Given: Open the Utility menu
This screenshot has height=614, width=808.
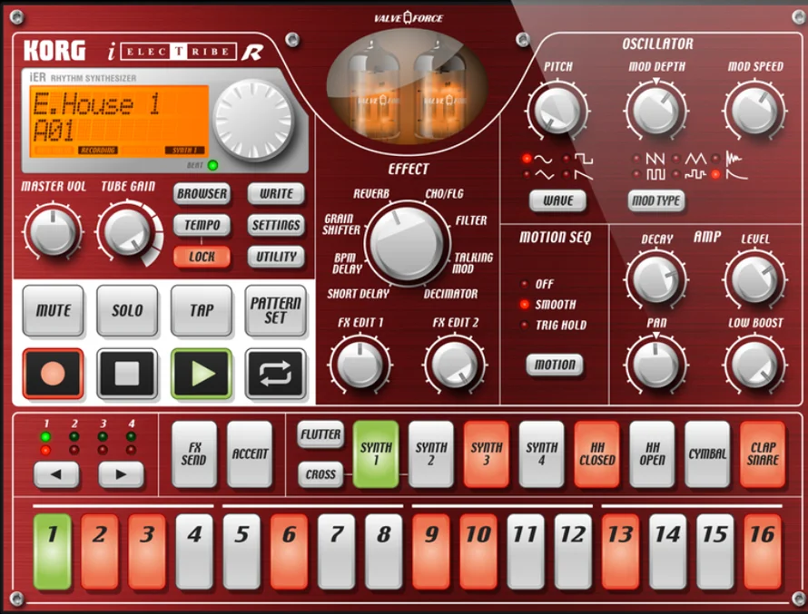Looking at the screenshot, I should pyautogui.click(x=276, y=257).
